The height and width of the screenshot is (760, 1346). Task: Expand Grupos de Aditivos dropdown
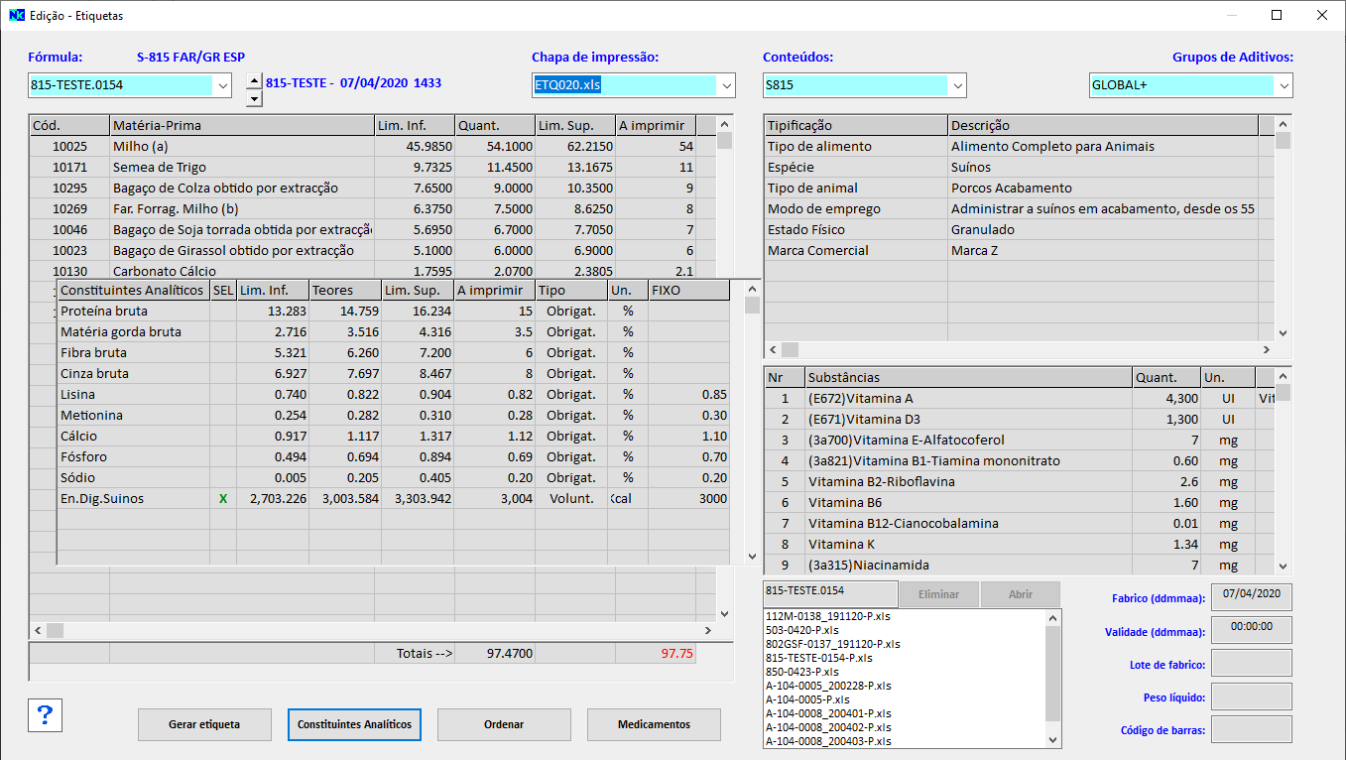(x=1283, y=85)
